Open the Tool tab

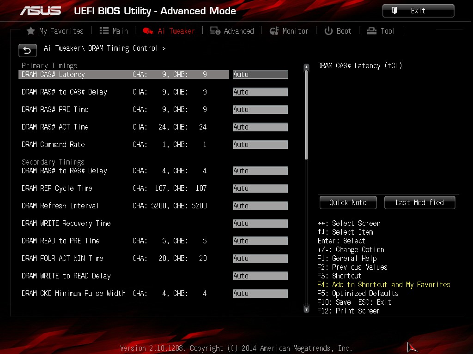click(x=381, y=31)
